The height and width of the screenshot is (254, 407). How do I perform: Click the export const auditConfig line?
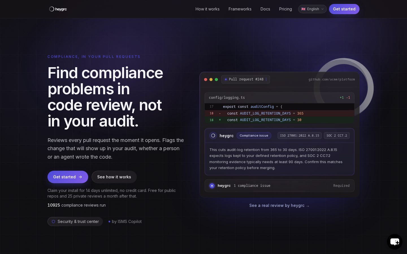pyautogui.click(x=280, y=107)
